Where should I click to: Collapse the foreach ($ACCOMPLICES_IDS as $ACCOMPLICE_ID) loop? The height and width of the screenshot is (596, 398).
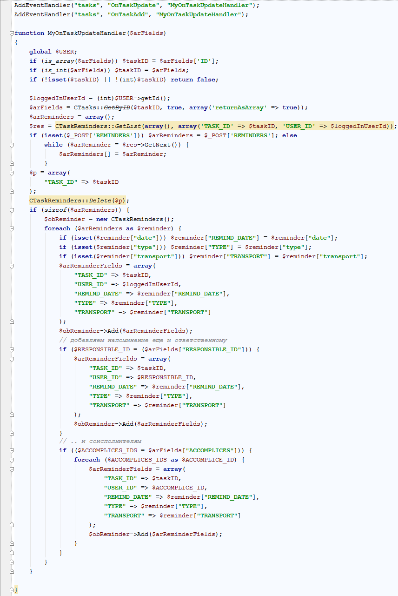[12, 460]
